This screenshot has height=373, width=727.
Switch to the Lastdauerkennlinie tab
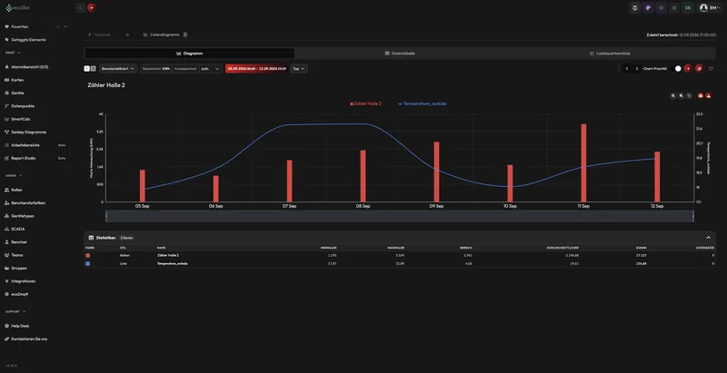[610, 54]
